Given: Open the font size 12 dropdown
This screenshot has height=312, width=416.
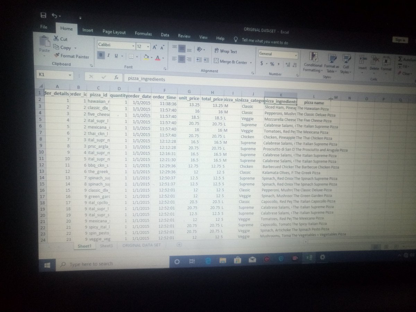Looking at the screenshot, I should coord(148,46).
